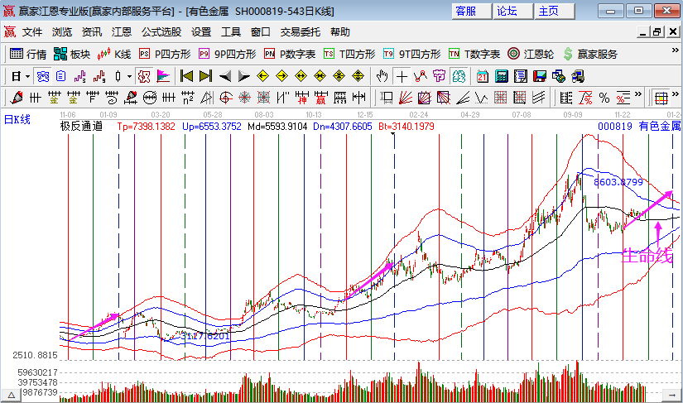Toggle the blue 极 indicator button
683x403 pixels.
(43, 77)
